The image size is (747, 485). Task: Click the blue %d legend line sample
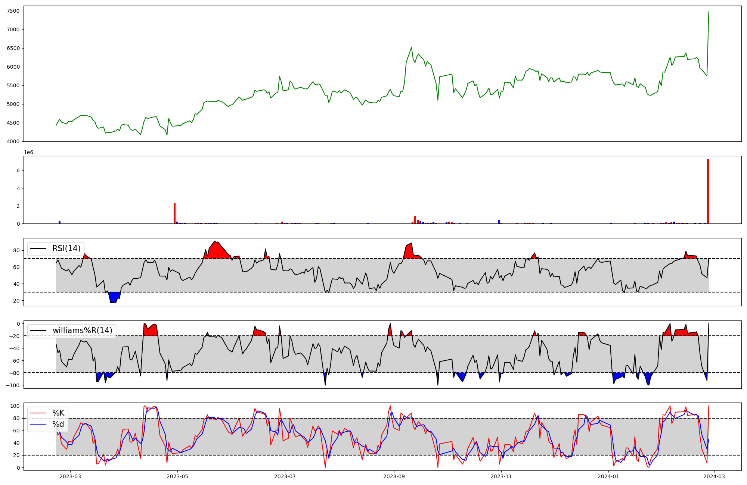(x=38, y=424)
